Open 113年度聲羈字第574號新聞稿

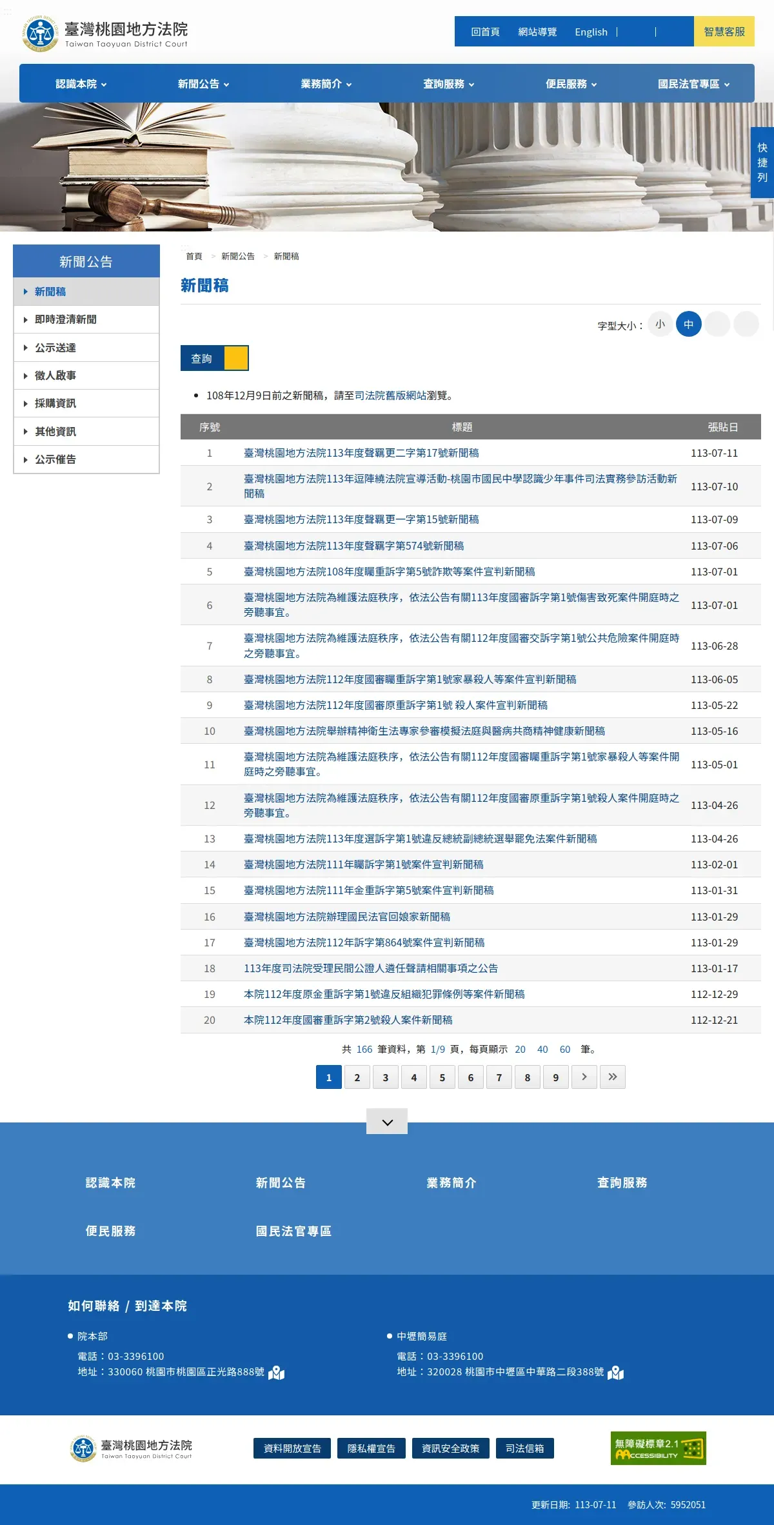354,546
